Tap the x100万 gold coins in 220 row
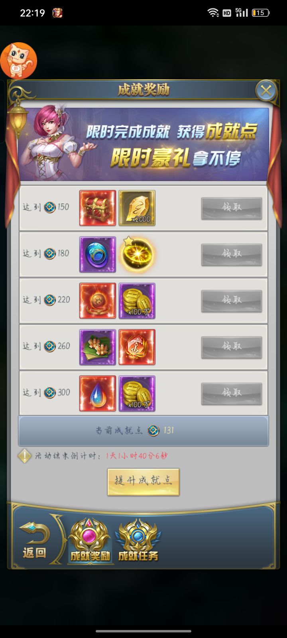 pyautogui.click(x=137, y=301)
